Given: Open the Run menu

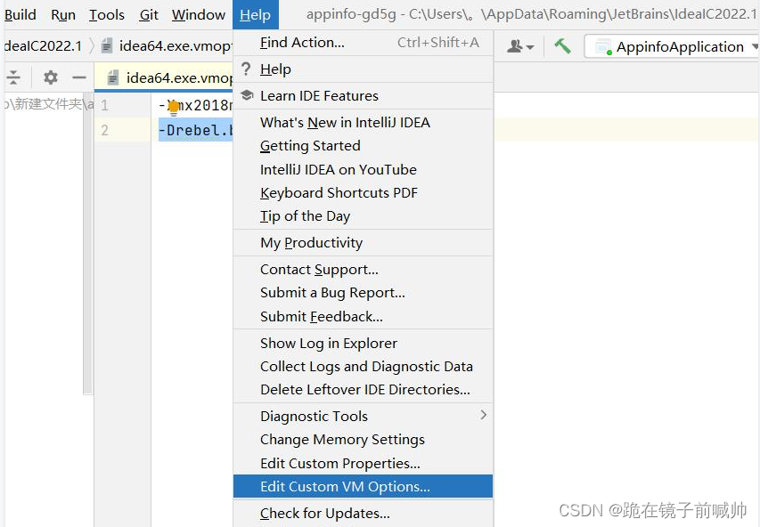Looking at the screenshot, I should coord(63,15).
